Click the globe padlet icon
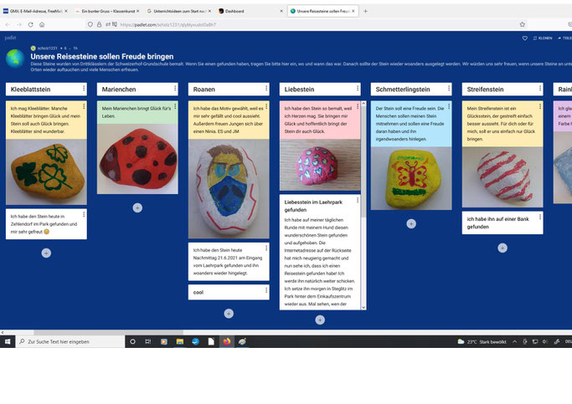The width and height of the screenshot is (572, 404). tap(15, 59)
